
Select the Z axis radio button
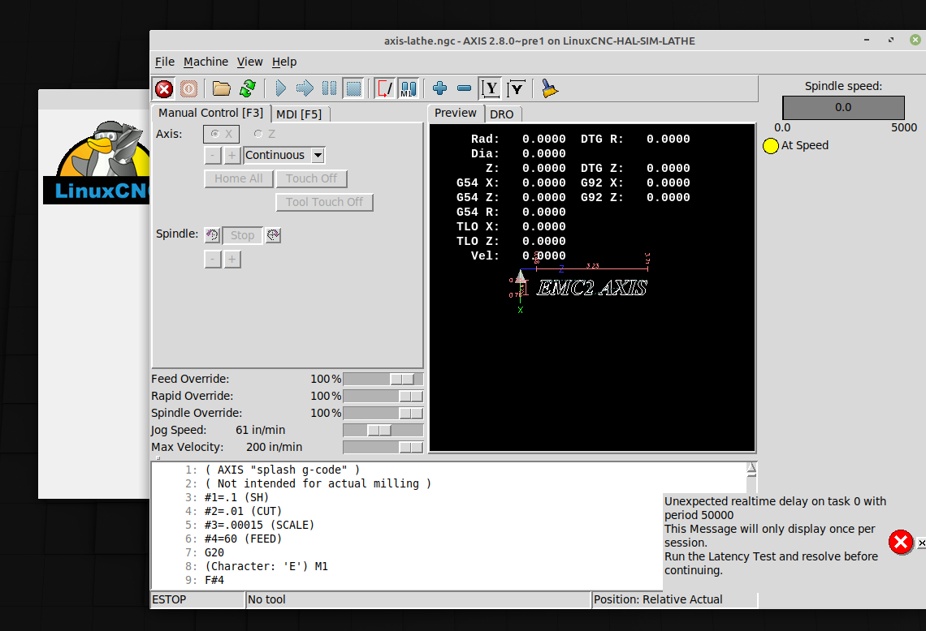(x=259, y=134)
